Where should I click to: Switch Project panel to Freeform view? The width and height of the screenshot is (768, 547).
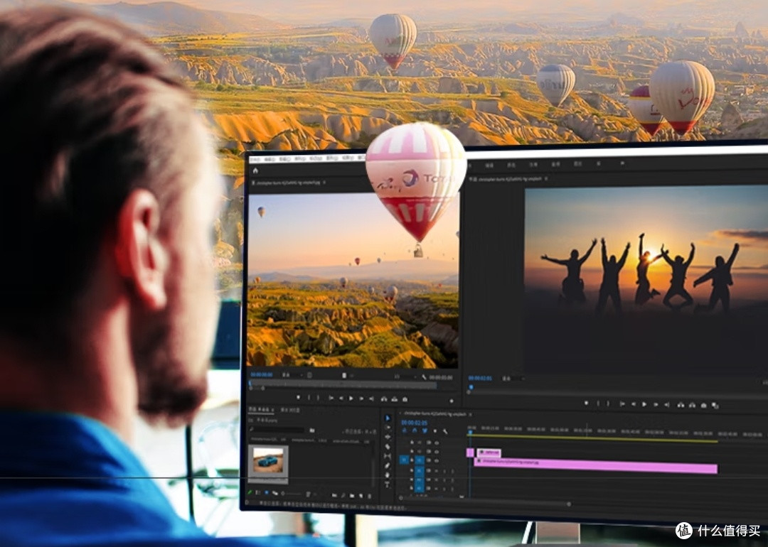pos(274,493)
